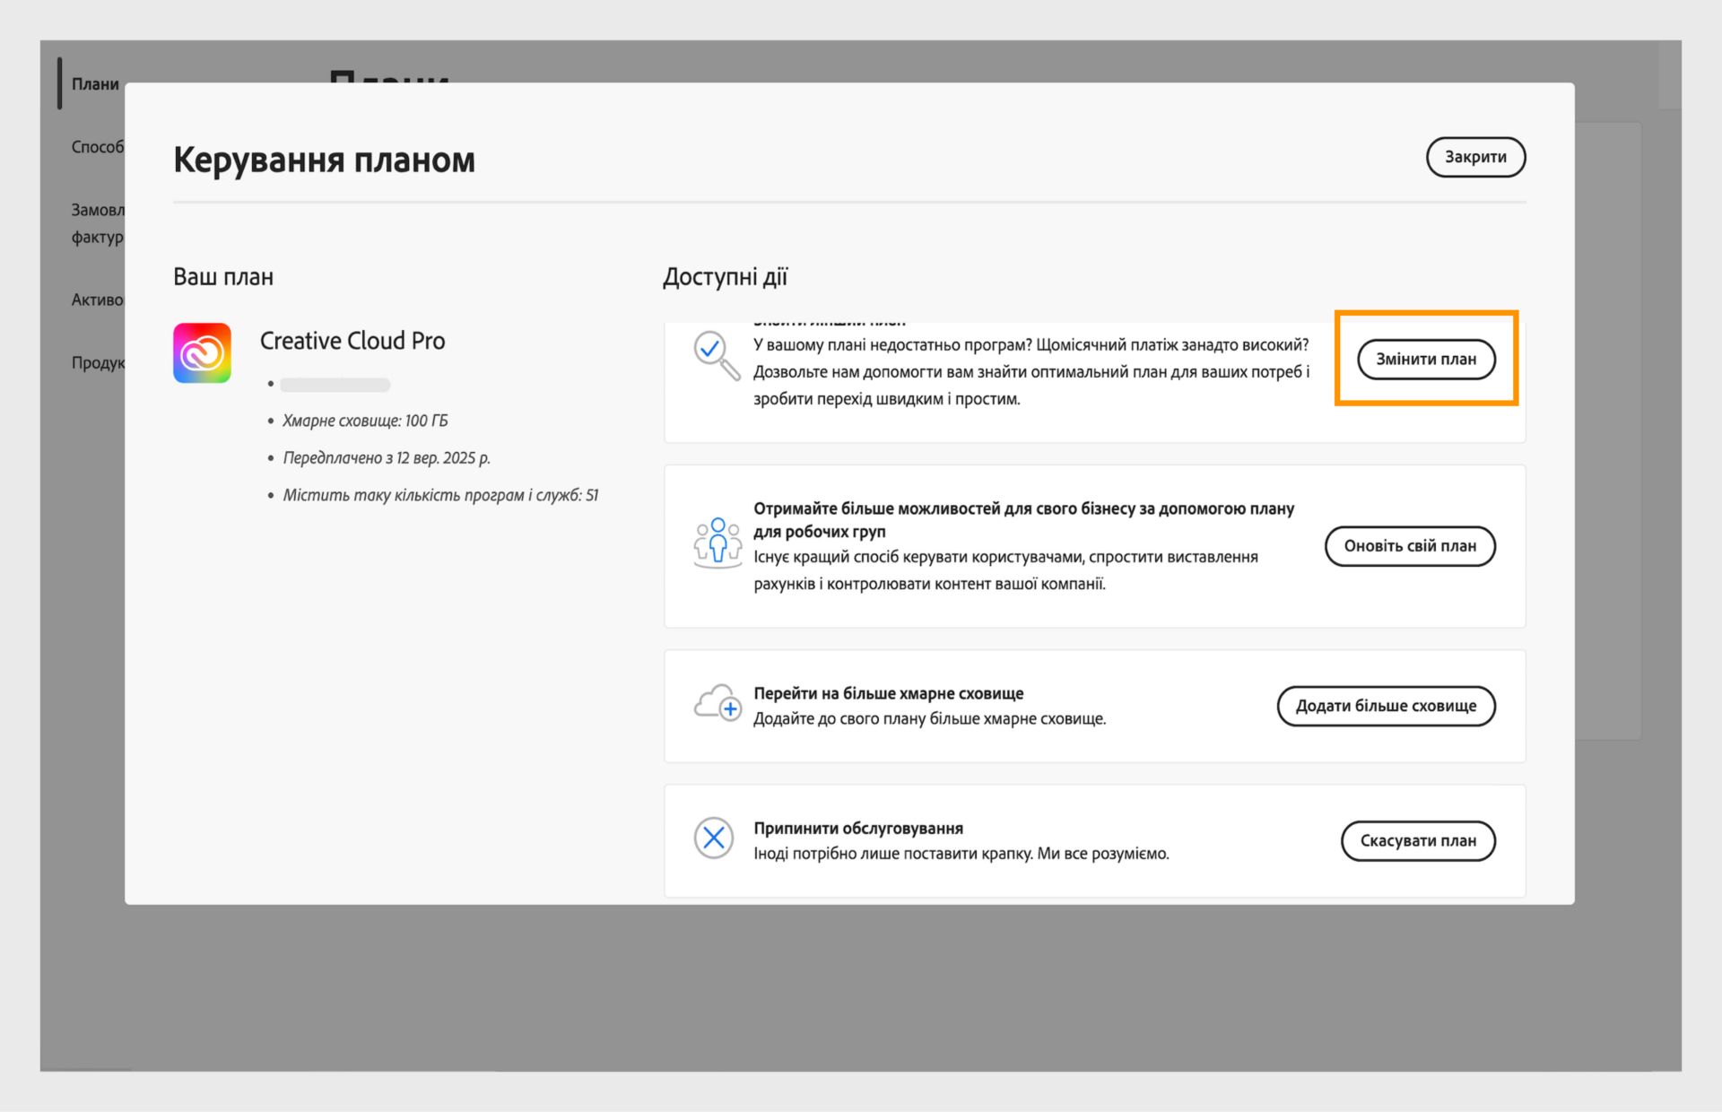The width and height of the screenshot is (1722, 1112).
Task: Open the Замовл… фактур sidebar item
Action: tap(98, 222)
